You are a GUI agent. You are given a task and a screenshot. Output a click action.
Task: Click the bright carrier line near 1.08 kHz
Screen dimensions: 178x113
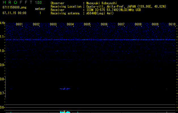tap(91, 40)
